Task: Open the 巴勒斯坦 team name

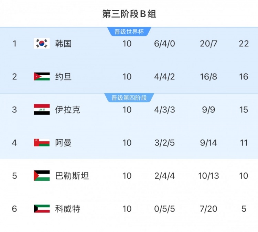Action: point(72,176)
